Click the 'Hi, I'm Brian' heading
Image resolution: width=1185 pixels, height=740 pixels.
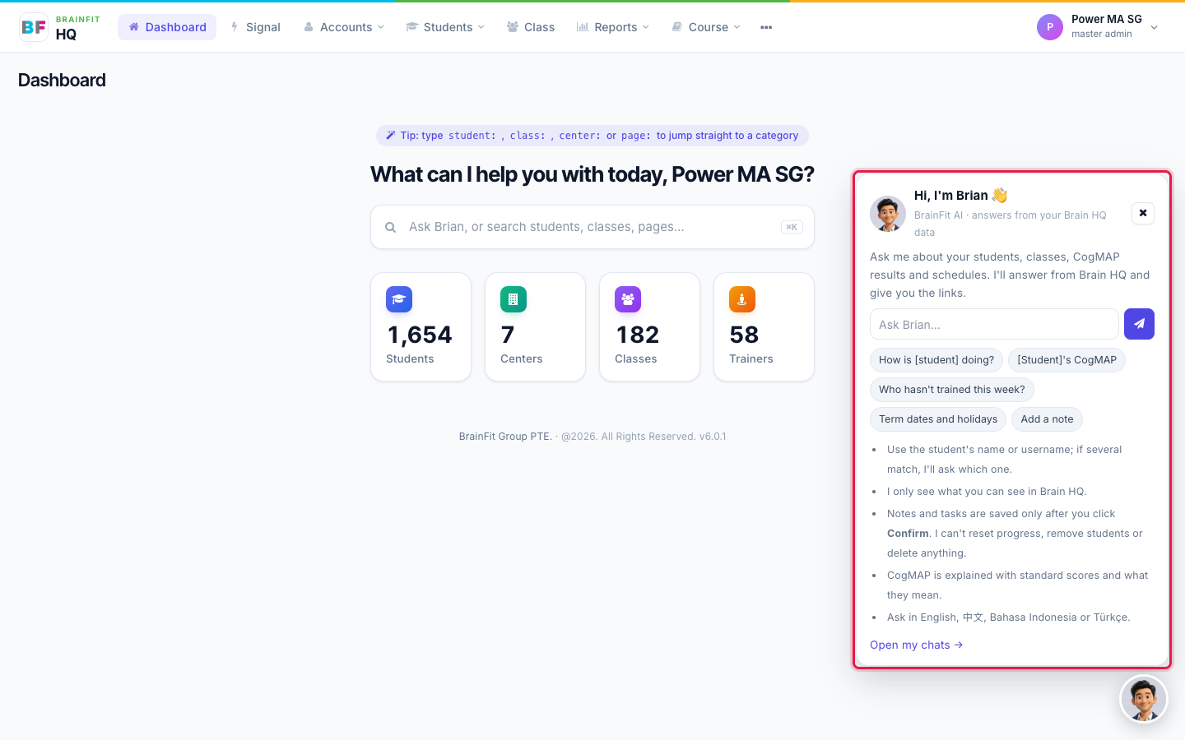coord(960,195)
